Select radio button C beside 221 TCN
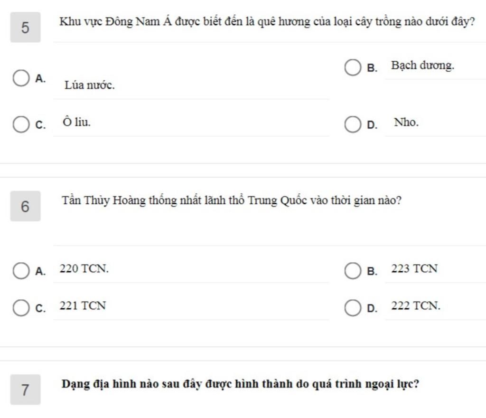 (x=20, y=308)
